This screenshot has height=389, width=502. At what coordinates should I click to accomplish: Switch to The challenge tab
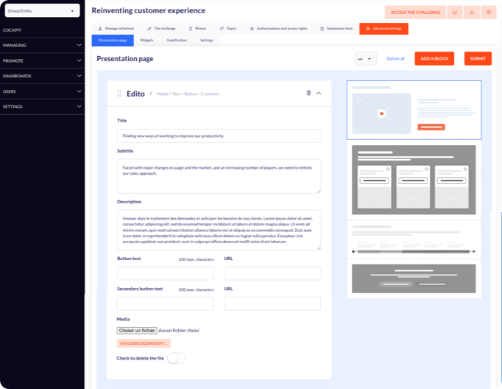click(161, 29)
